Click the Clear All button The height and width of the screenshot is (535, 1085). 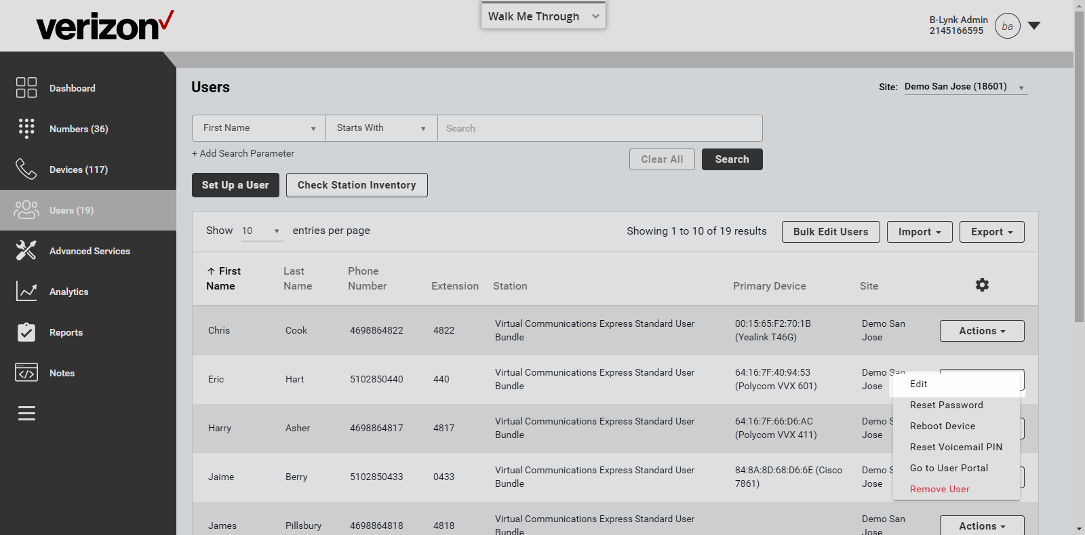point(663,159)
